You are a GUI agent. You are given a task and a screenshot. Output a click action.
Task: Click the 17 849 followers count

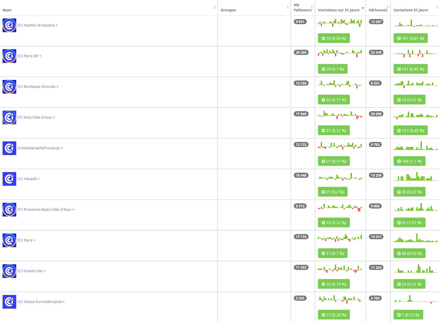(x=301, y=114)
